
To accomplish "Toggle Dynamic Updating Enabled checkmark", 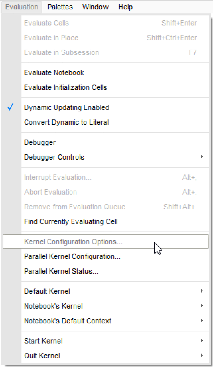I will tap(10, 108).
